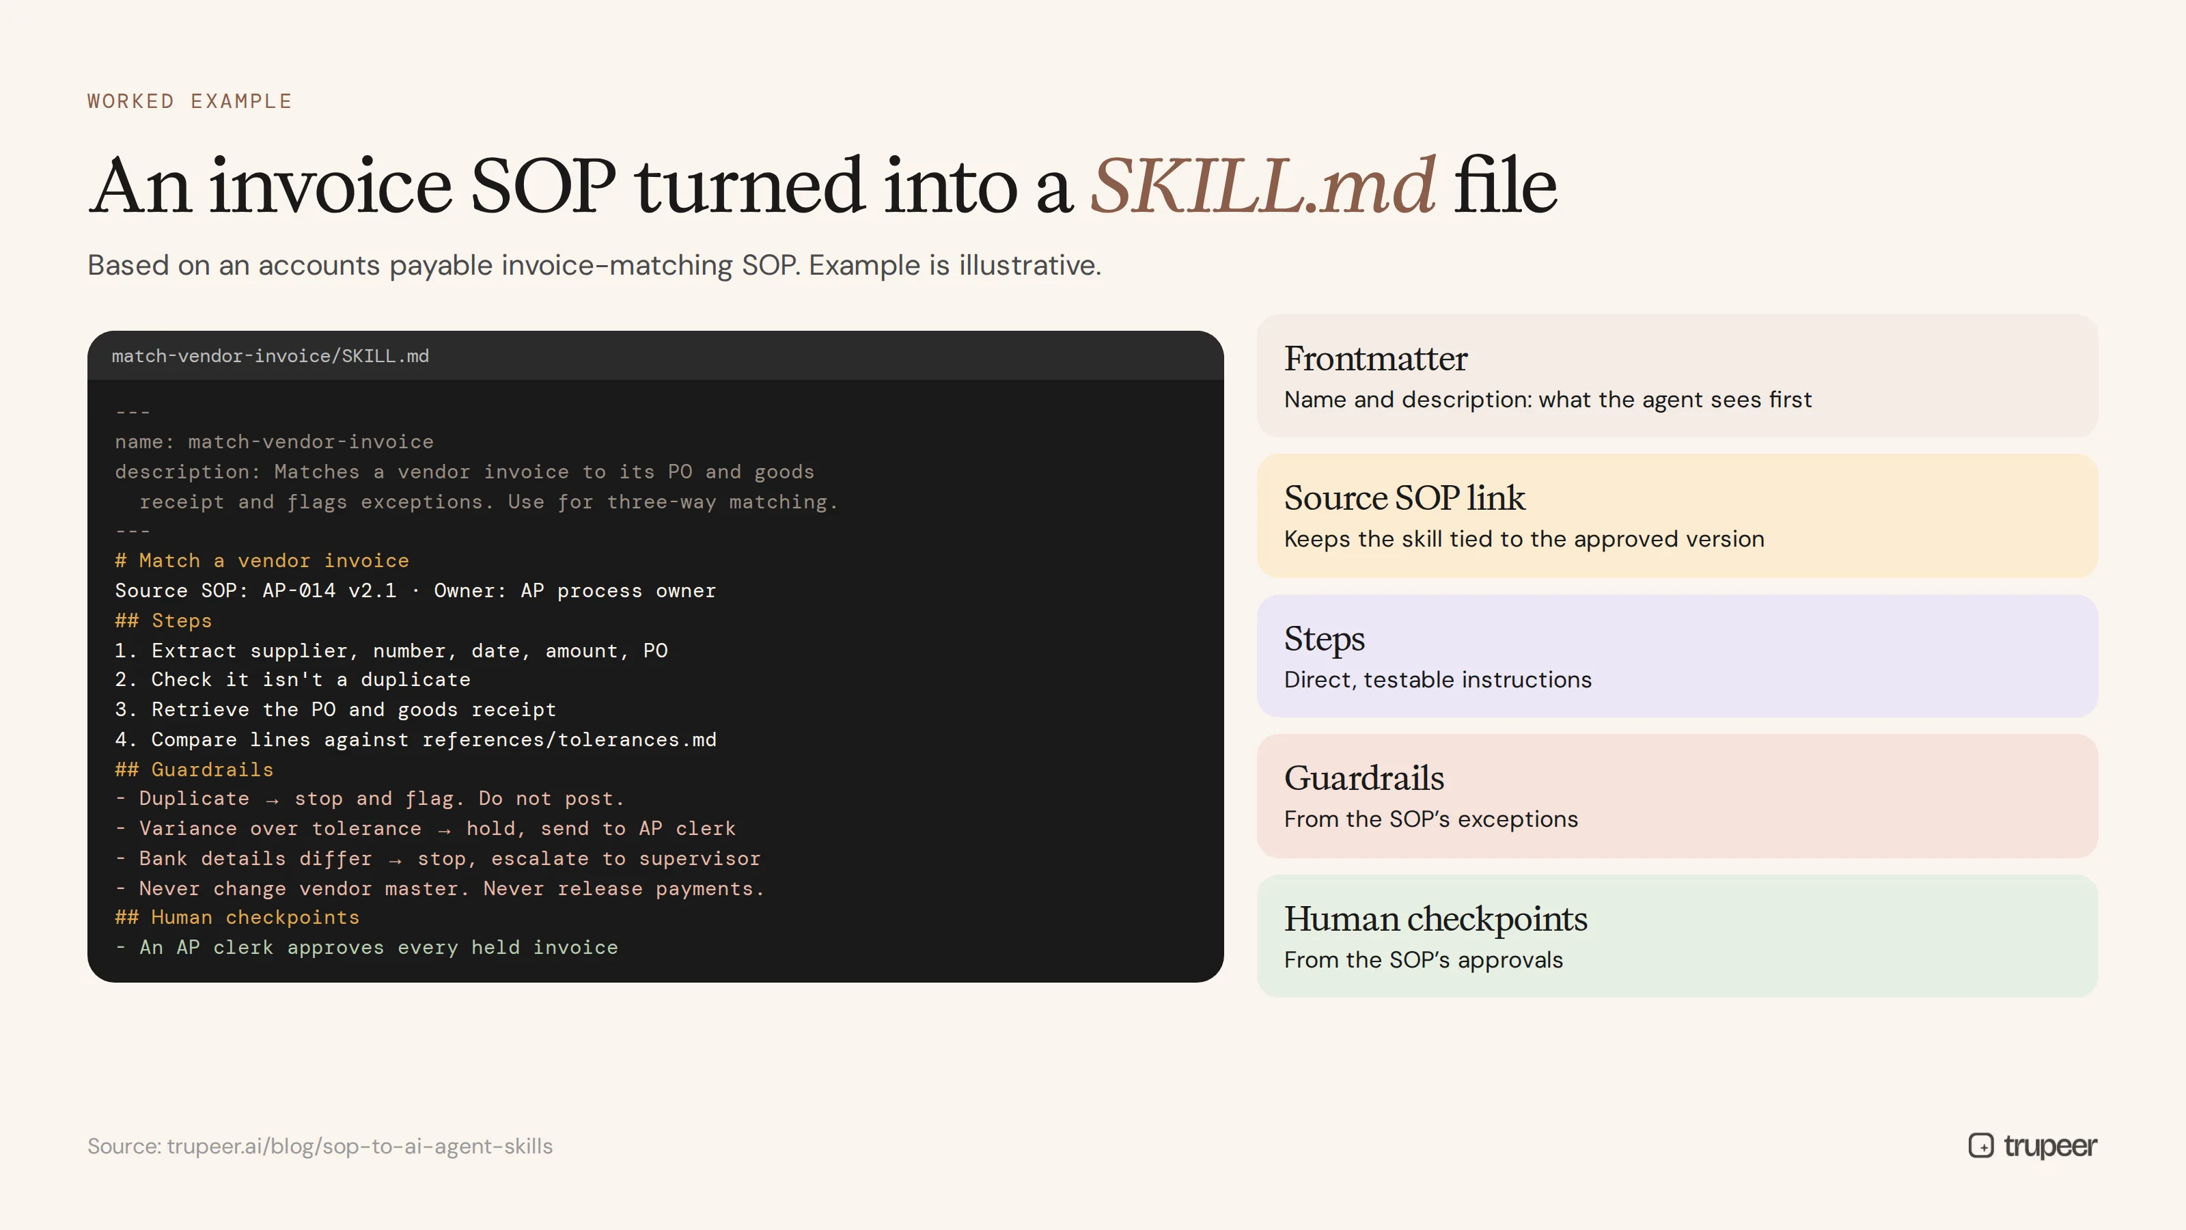Select the Guardrails card

click(x=1677, y=796)
